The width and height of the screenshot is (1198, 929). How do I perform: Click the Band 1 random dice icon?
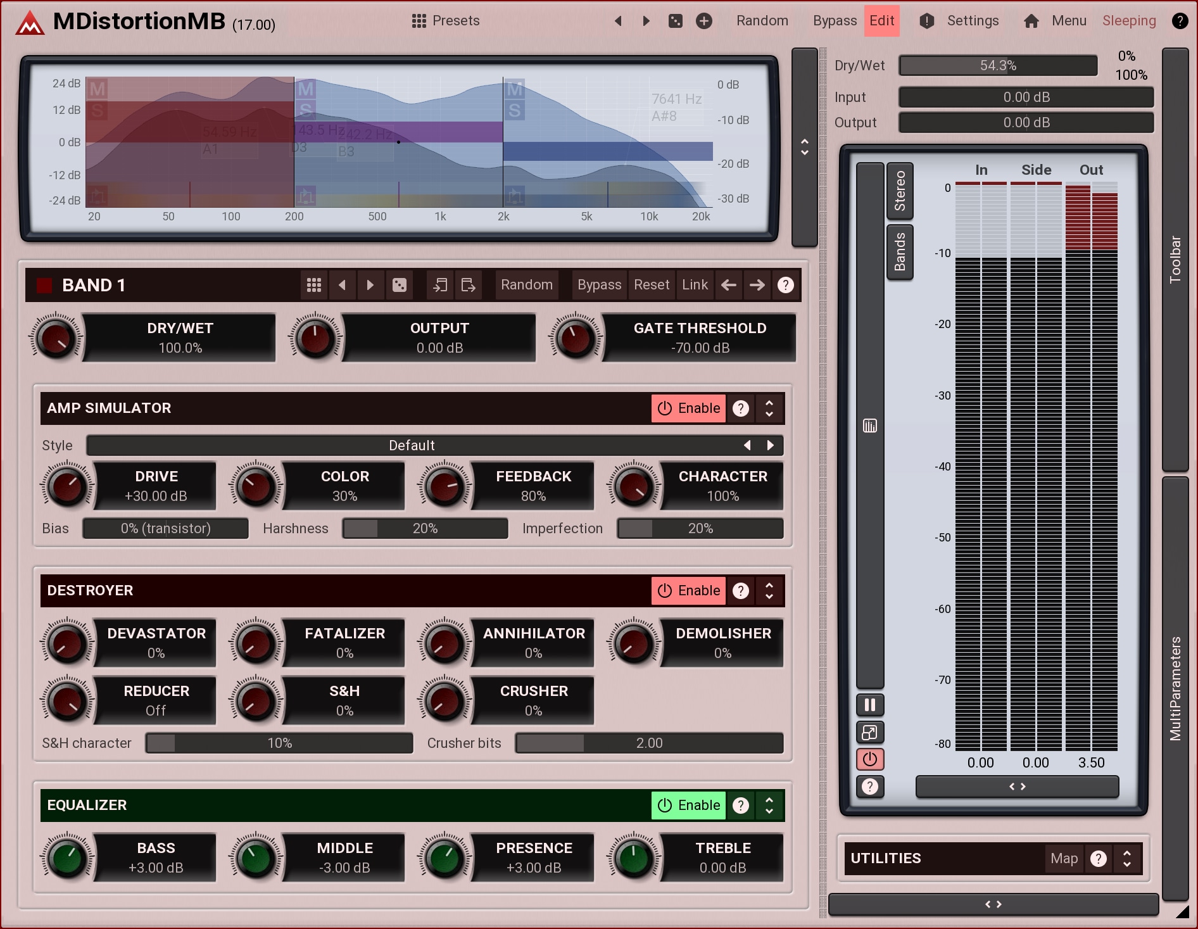click(x=400, y=285)
